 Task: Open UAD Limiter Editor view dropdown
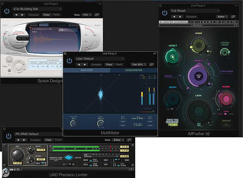[x=118, y=140]
